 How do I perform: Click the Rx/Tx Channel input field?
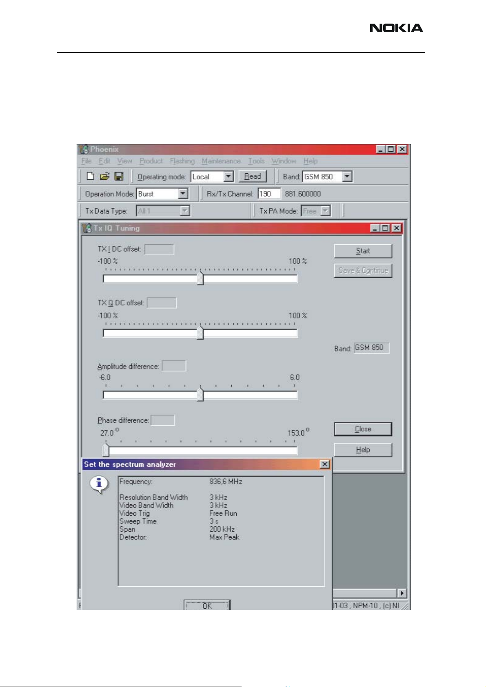269,194
